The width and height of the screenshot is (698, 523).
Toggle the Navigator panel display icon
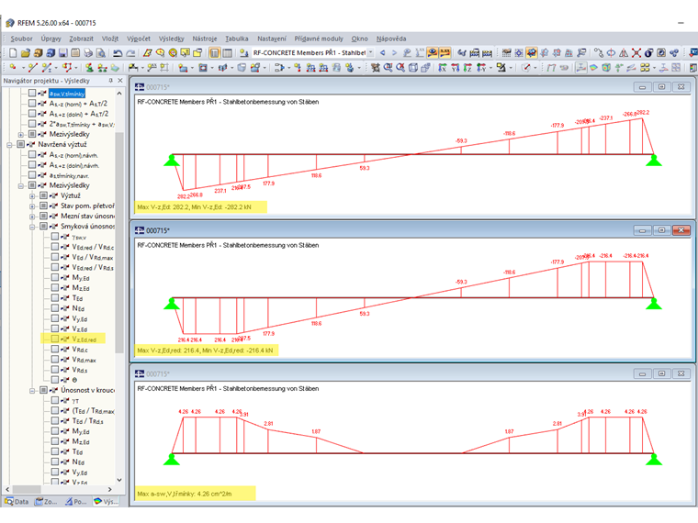tap(215, 53)
